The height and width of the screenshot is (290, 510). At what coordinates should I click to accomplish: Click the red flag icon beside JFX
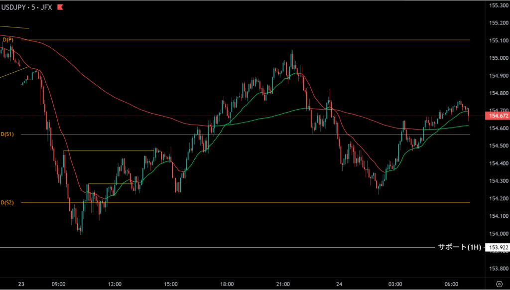pyautogui.click(x=60, y=7)
